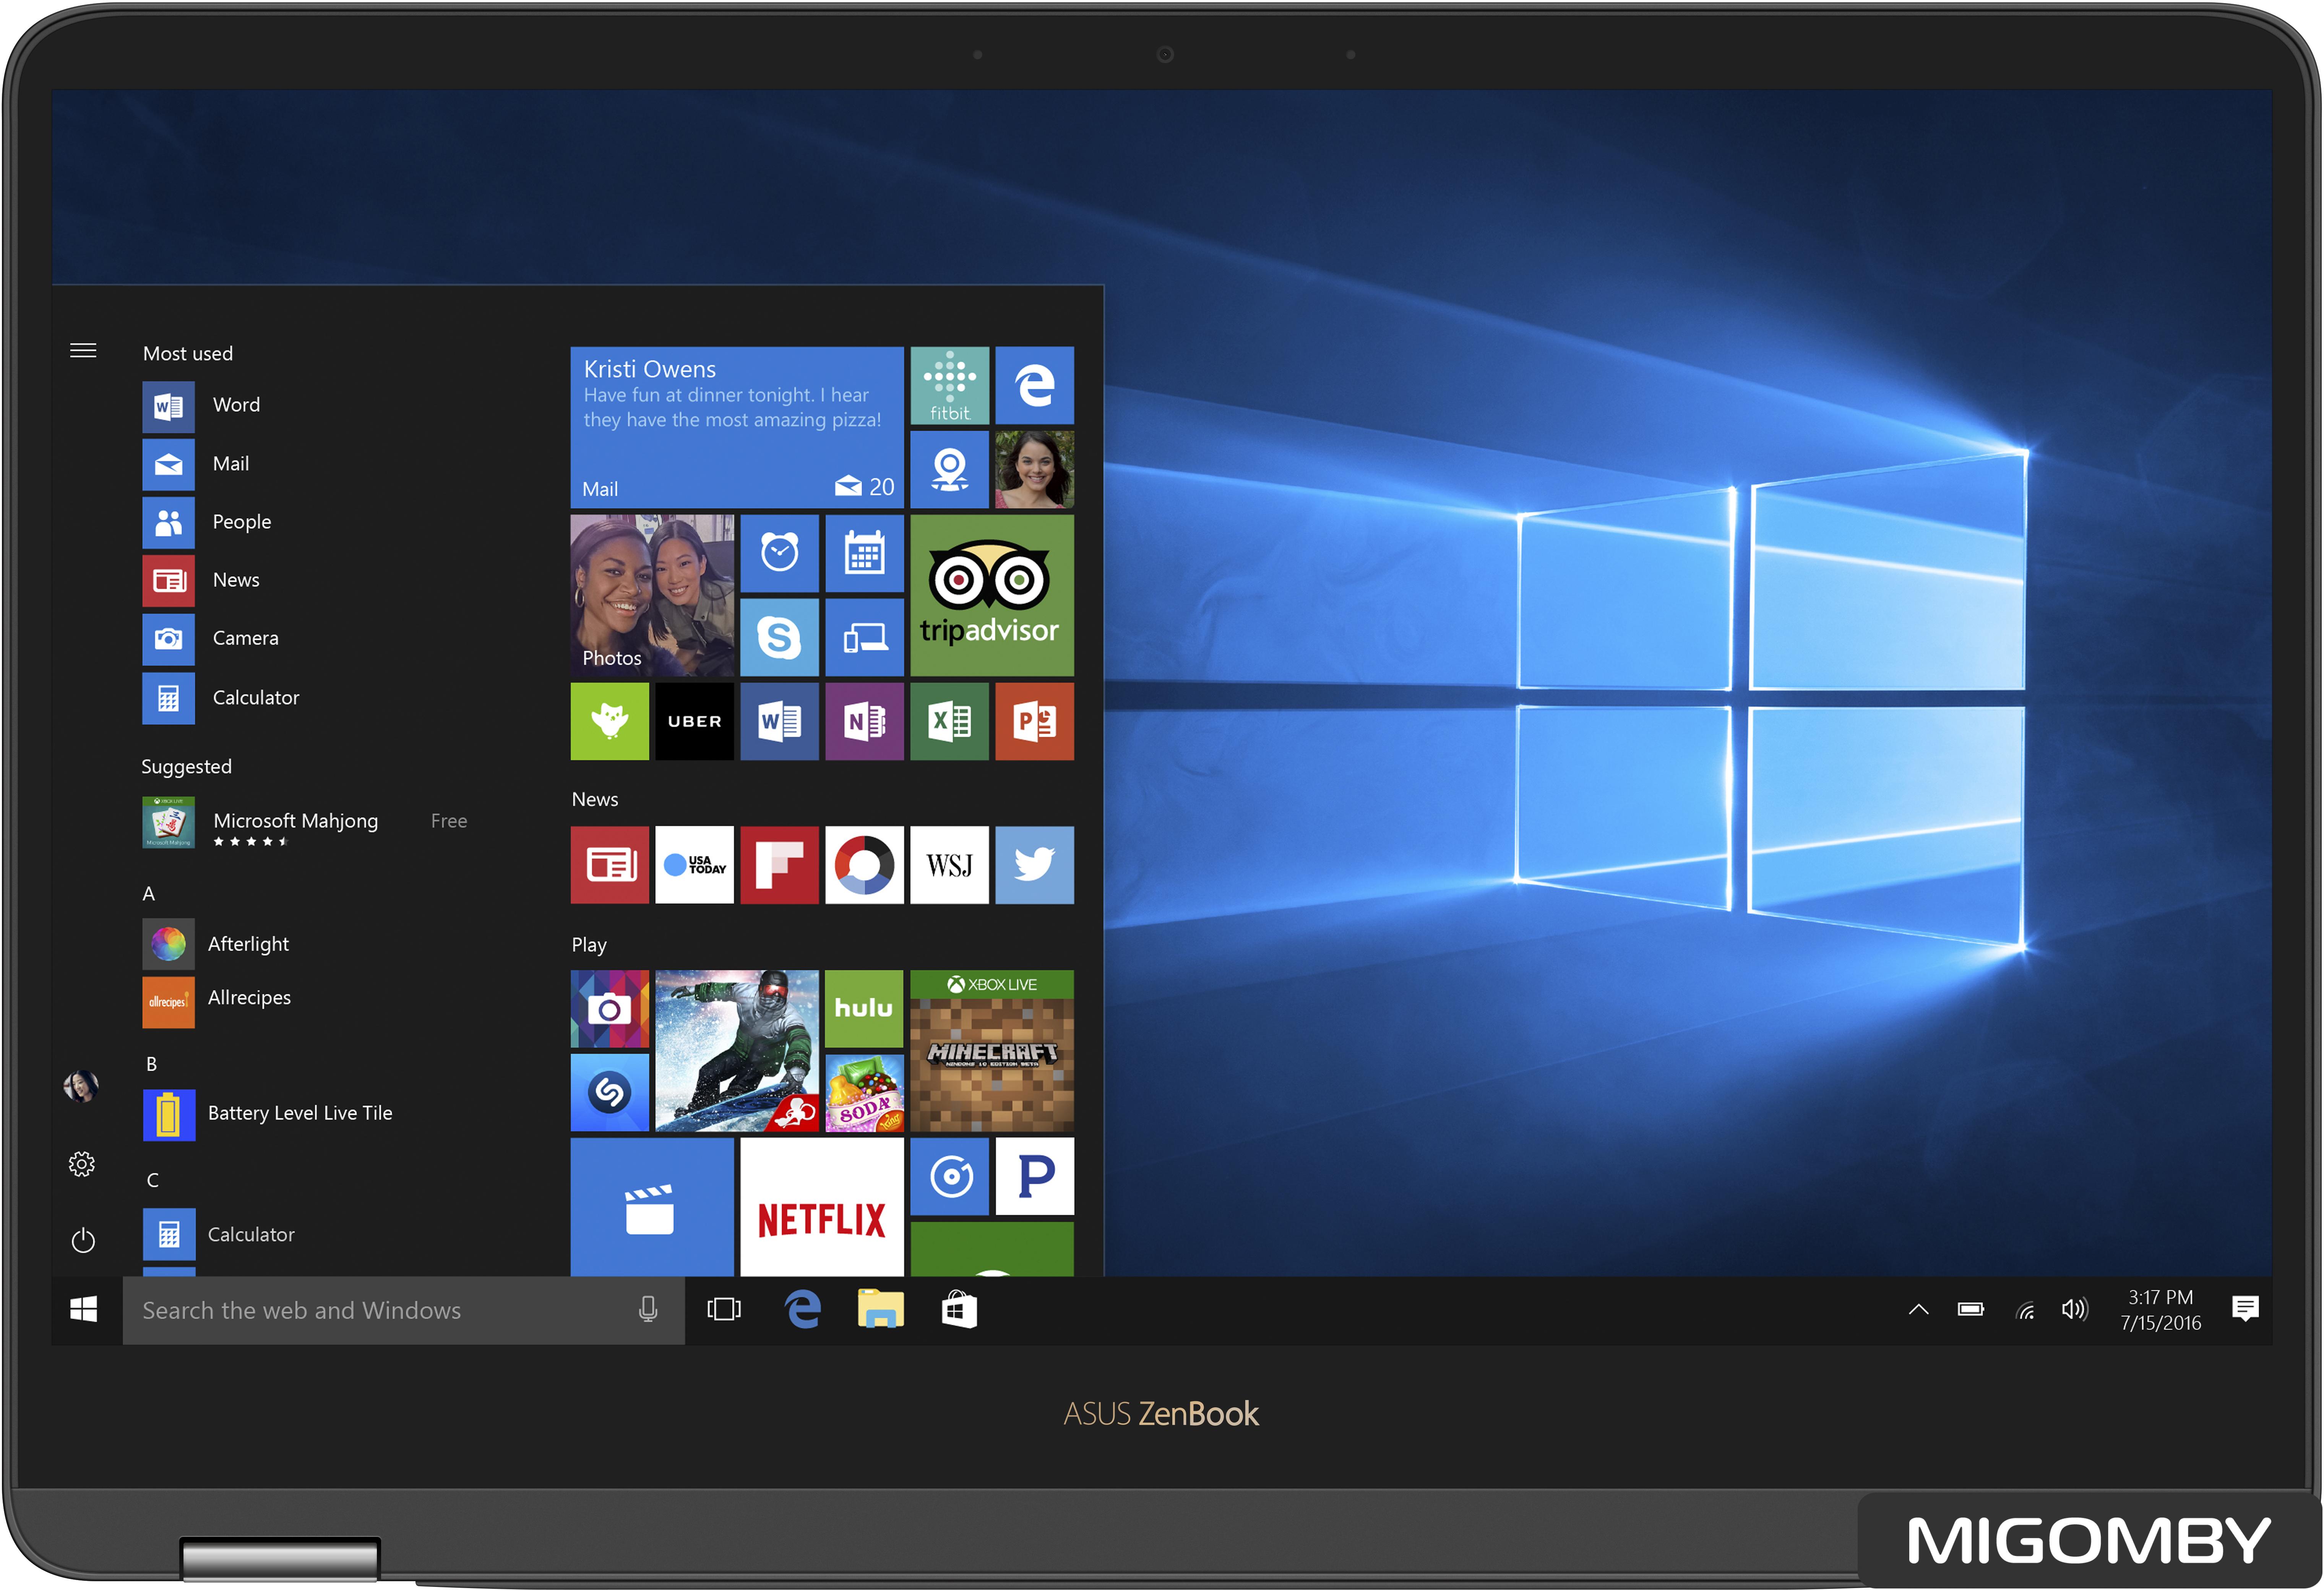This screenshot has width=2324, height=1590.
Task: Open the Power options button
Action: tap(83, 1241)
